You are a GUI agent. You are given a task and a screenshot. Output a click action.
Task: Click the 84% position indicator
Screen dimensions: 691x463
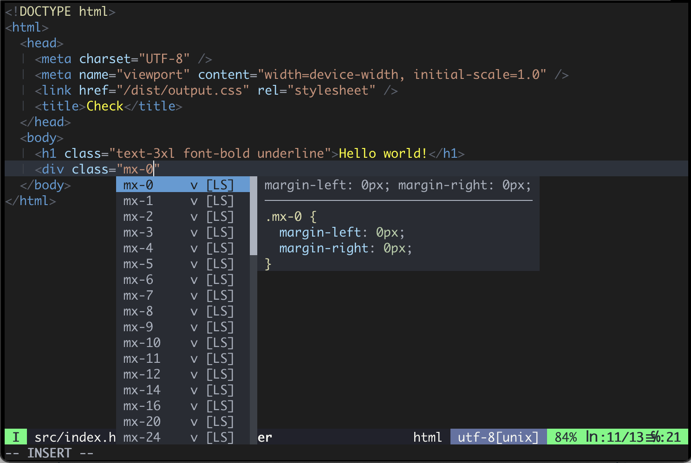point(566,437)
